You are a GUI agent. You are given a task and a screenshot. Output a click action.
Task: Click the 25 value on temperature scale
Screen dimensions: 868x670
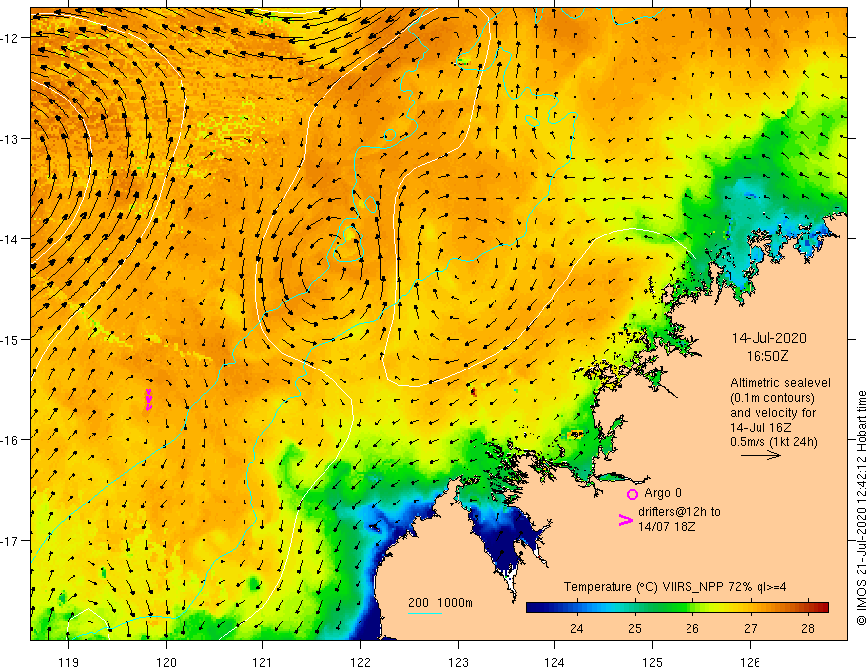(634, 629)
